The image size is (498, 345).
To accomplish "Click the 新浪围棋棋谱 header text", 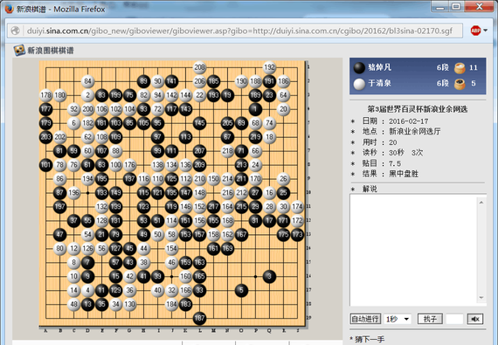I will pyautogui.click(x=51, y=51).
